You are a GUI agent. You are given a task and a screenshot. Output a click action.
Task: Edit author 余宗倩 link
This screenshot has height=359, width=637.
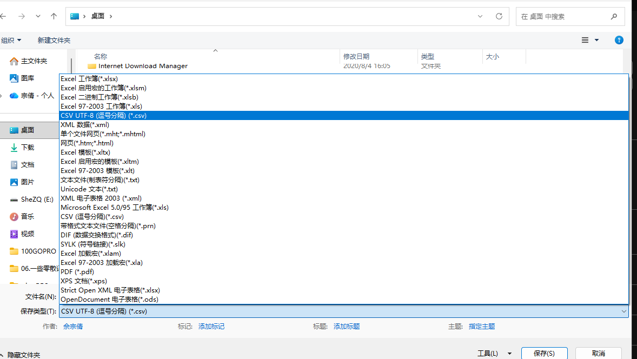[x=73, y=327]
